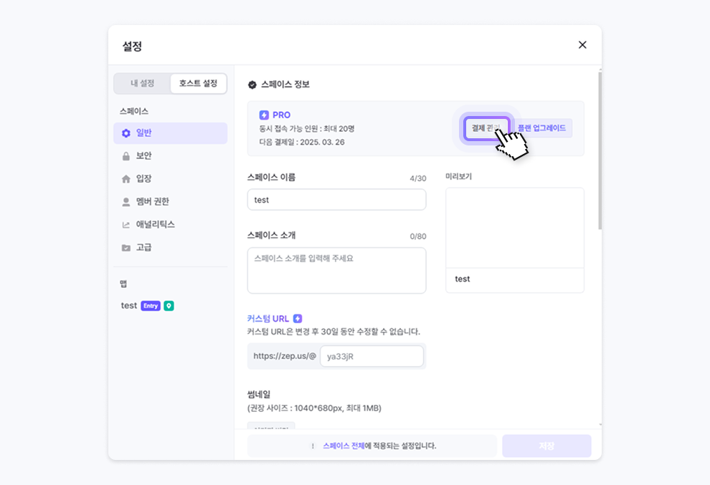Click the 스페이스 전체 link
Screen dimensions: 710x485
(344, 446)
